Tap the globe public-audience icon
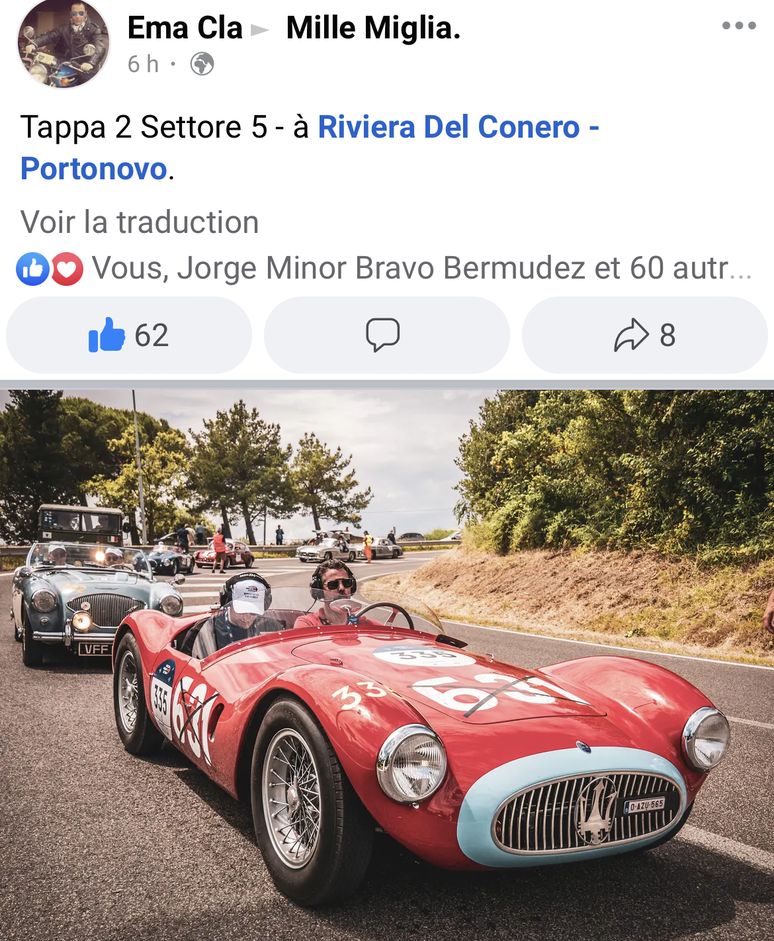 coord(202,64)
